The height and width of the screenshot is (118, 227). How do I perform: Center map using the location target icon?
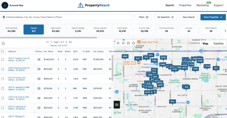coord(118,43)
